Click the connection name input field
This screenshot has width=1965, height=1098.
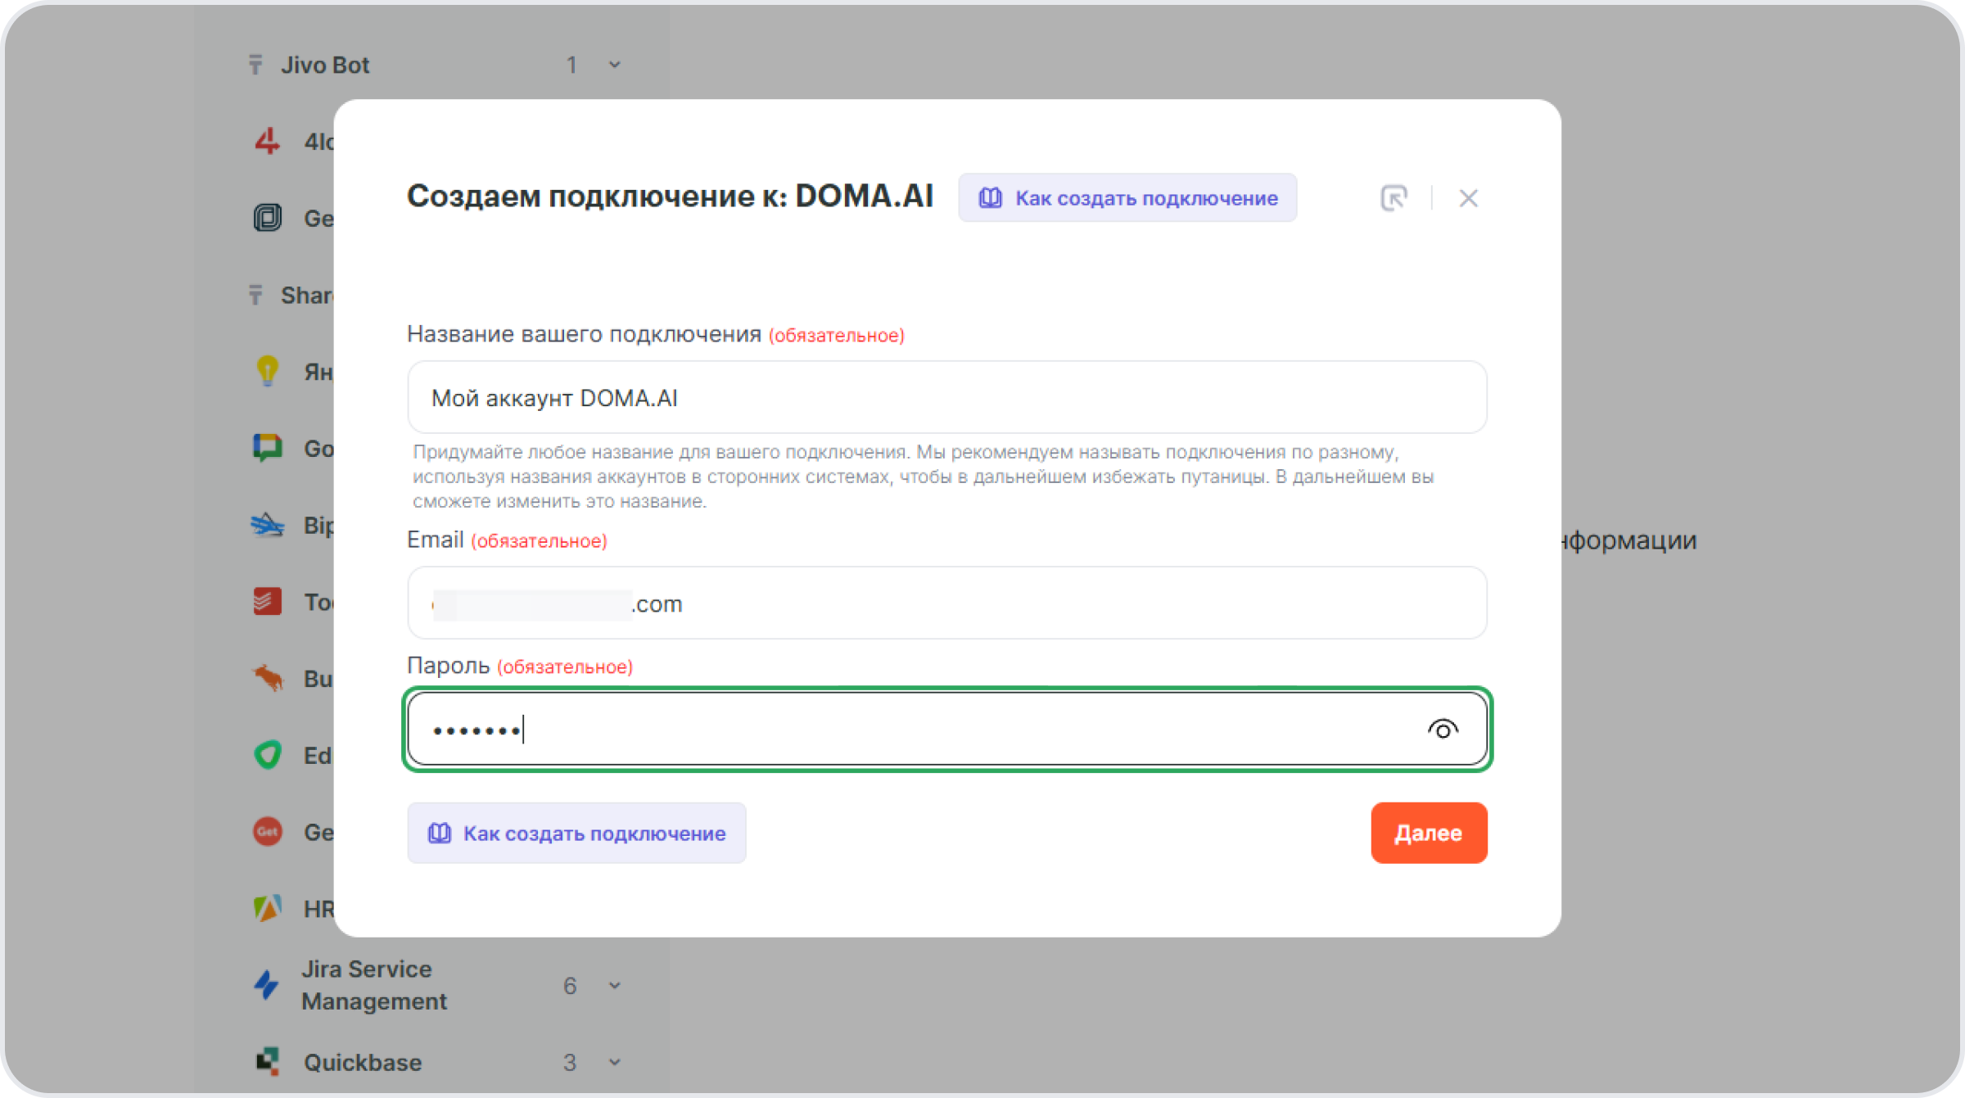947,397
